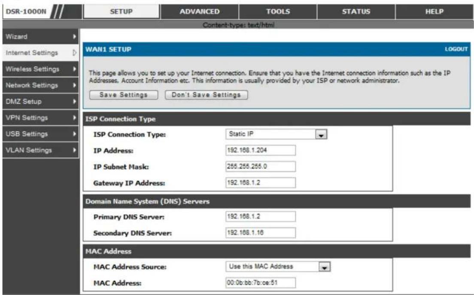Open Network Settings menu
Viewport: 474px width, 295px height.
[x=40, y=85]
